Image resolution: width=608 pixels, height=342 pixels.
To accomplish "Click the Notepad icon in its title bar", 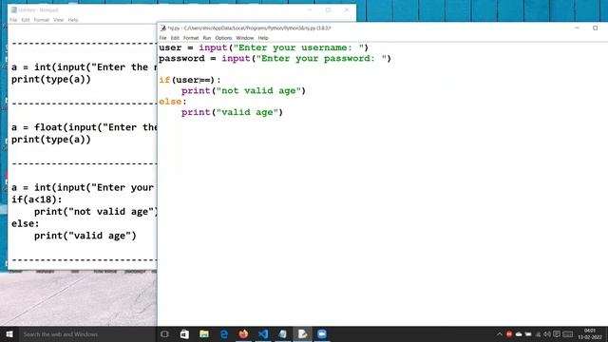I will [x=14, y=9].
